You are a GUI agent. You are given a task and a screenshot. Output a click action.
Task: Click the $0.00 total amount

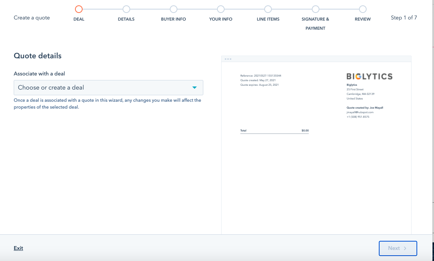click(x=305, y=130)
